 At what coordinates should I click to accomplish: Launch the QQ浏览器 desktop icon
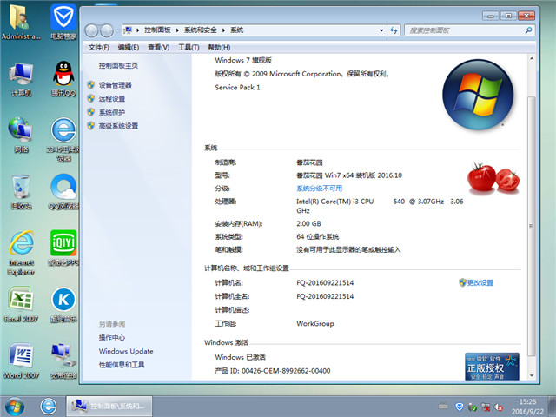63,191
